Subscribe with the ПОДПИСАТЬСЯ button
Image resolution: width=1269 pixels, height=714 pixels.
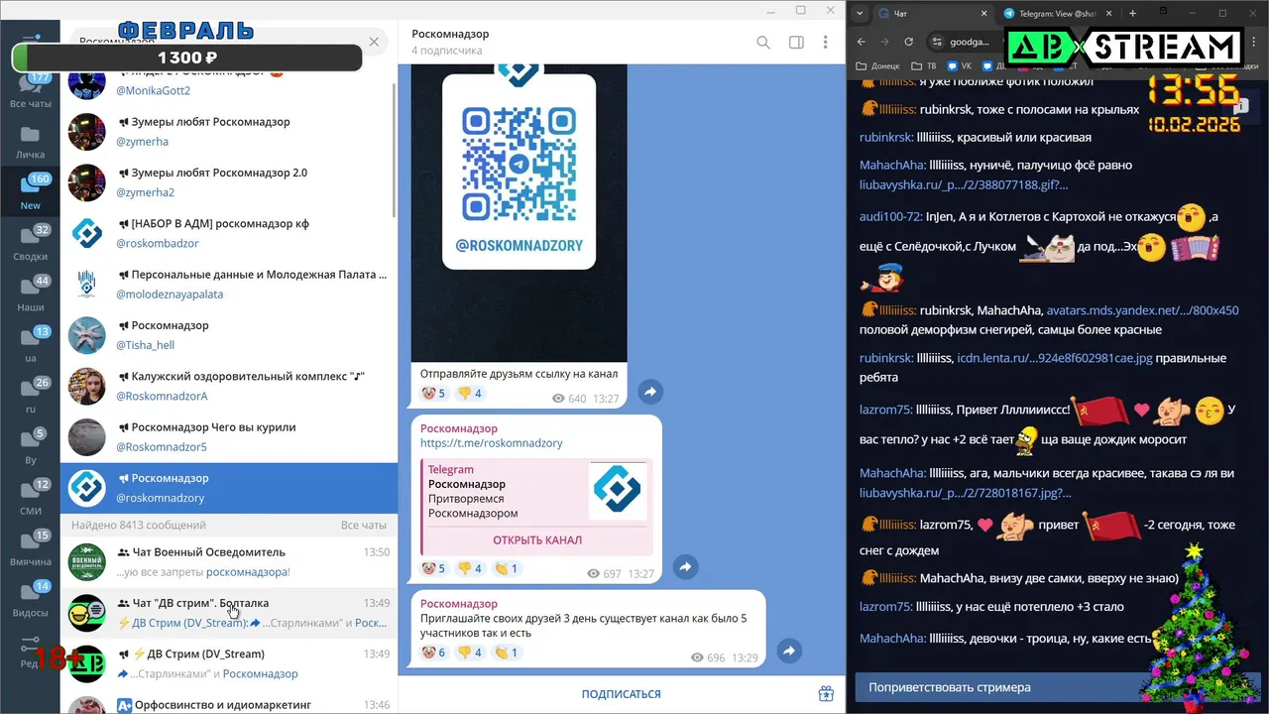[x=621, y=694]
